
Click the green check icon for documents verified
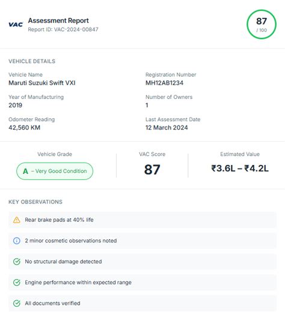(17, 303)
